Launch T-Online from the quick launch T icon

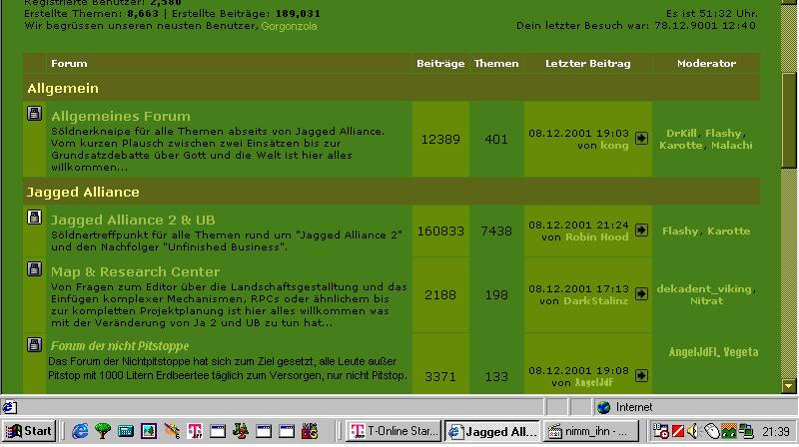coord(195,431)
